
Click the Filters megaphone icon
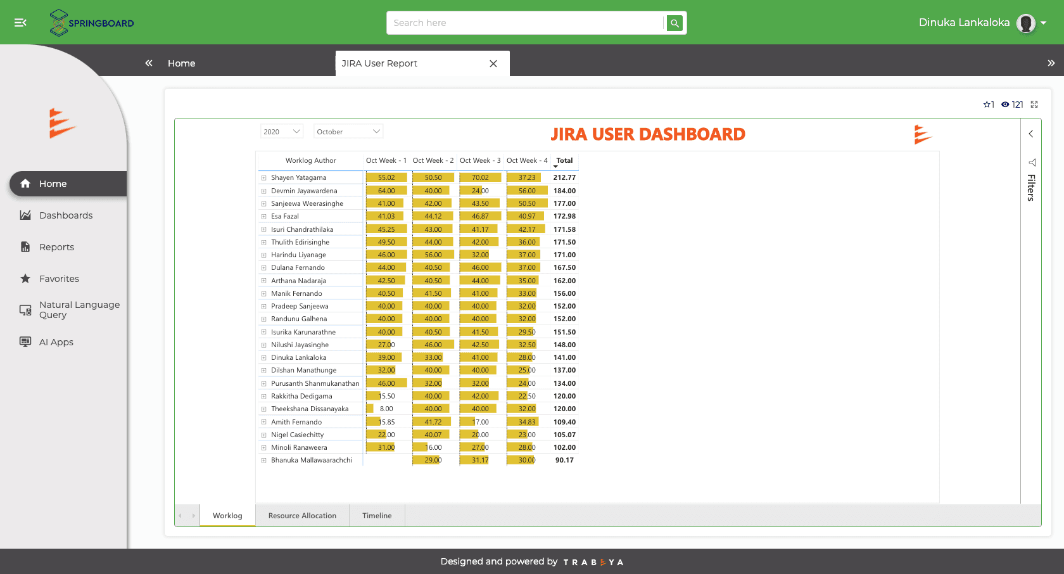pyautogui.click(x=1032, y=162)
